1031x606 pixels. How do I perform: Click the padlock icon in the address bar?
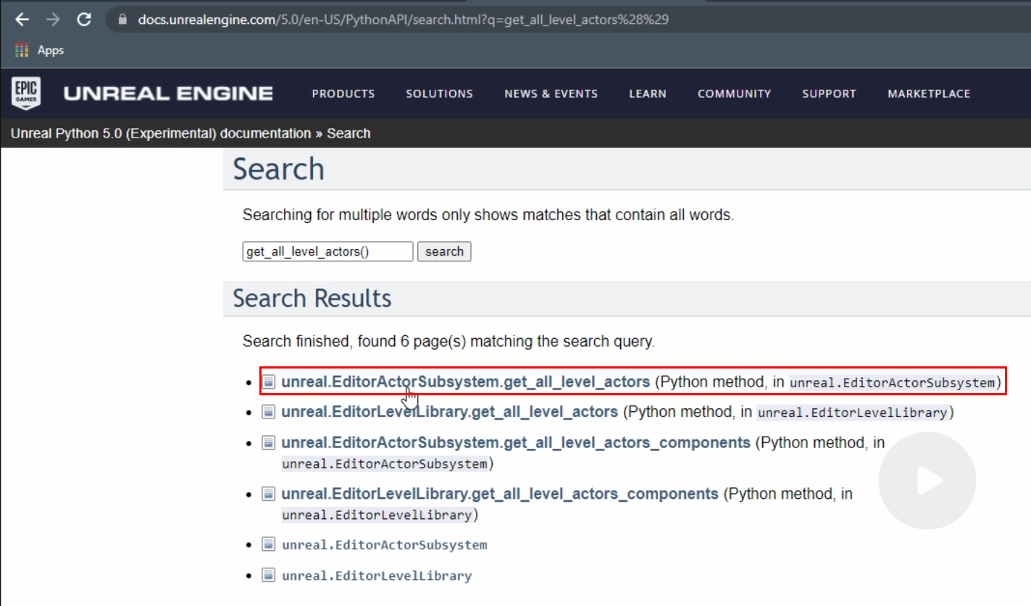(x=122, y=20)
